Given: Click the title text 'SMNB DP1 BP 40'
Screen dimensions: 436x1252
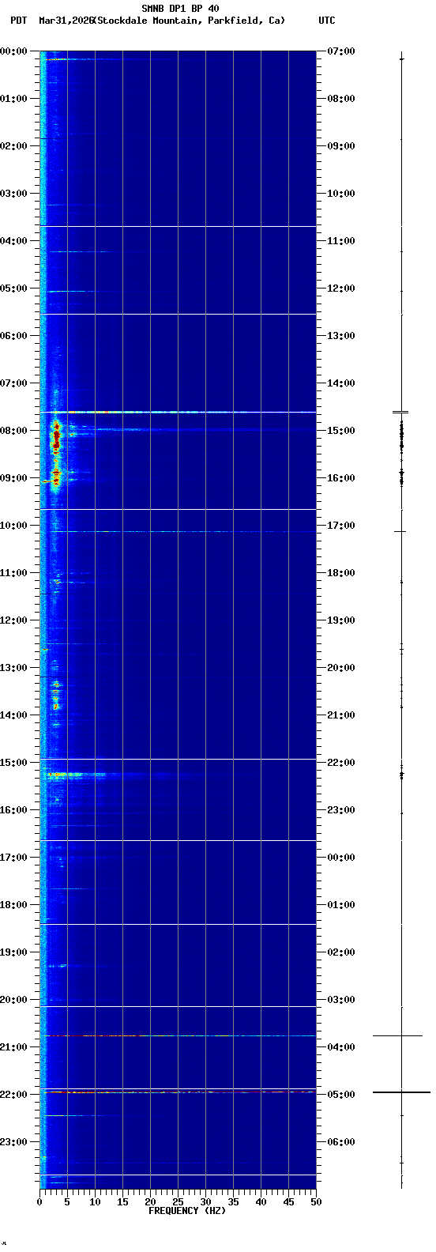Looking at the screenshot, I should click(180, 9).
